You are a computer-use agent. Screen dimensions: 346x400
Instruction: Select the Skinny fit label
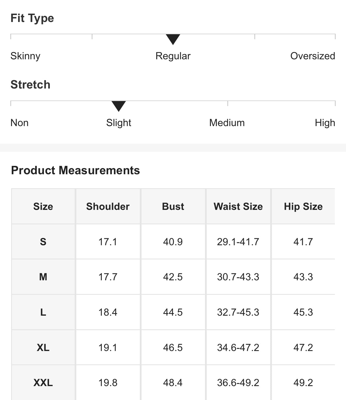(25, 56)
